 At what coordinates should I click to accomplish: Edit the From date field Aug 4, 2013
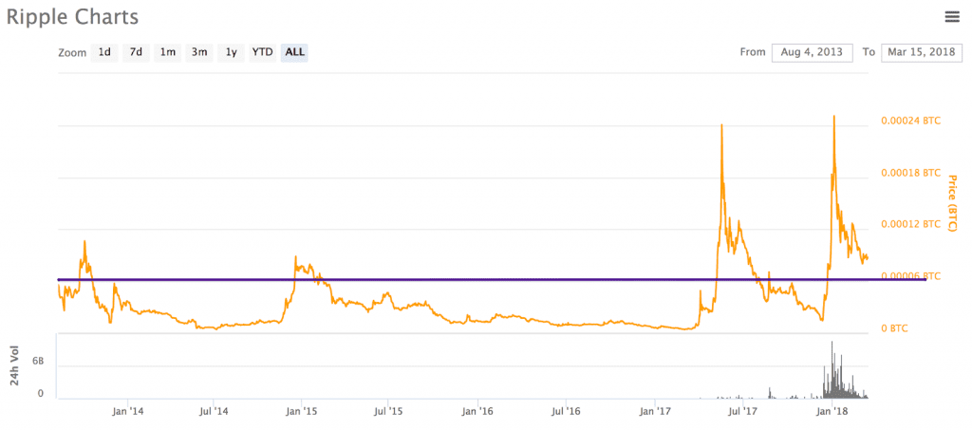(813, 52)
